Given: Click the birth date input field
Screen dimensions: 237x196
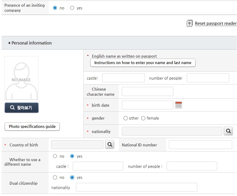Looking at the screenshot, I should coord(147,105).
